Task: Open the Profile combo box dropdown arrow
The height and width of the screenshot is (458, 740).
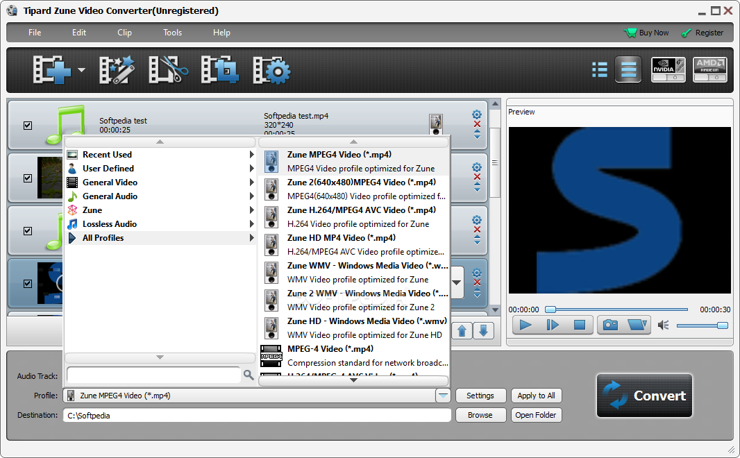Action: click(443, 396)
